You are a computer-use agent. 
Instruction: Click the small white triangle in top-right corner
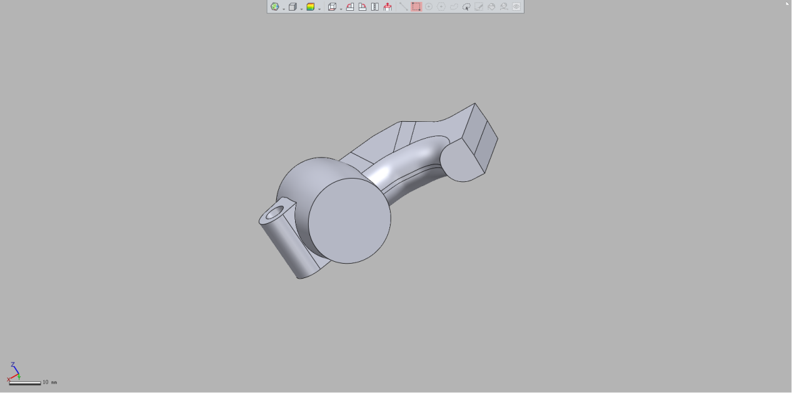pyautogui.click(x=788, y=3)
